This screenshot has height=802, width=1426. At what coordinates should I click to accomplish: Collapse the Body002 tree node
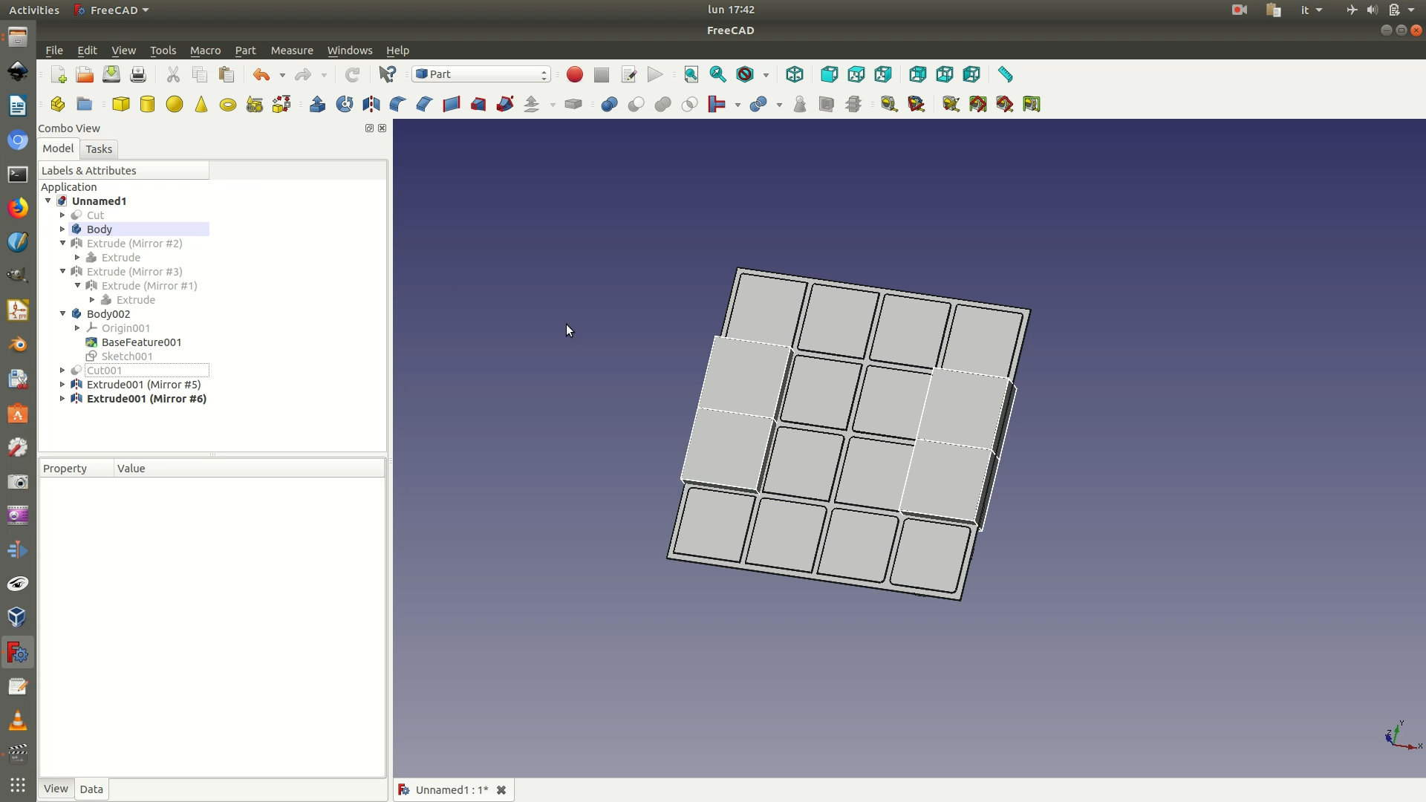[x=62, y=314]
